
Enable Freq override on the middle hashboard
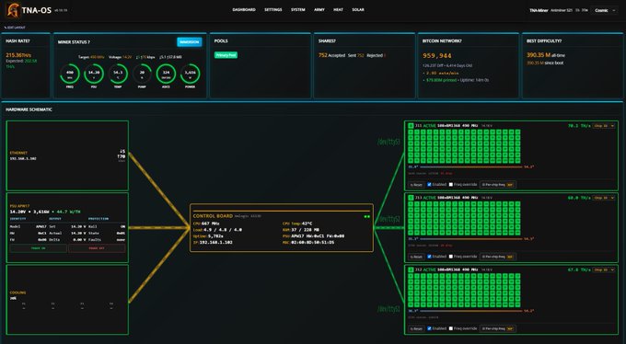click(451, 257)
